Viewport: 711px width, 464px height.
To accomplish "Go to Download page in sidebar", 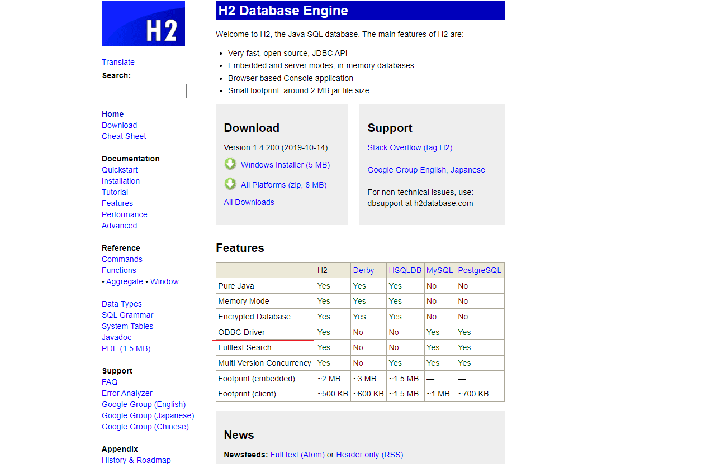I will 119,125.
